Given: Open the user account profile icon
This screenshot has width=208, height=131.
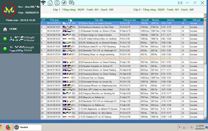Looking at the screenshot, I should pyautogui.click(x=57, y=3).
